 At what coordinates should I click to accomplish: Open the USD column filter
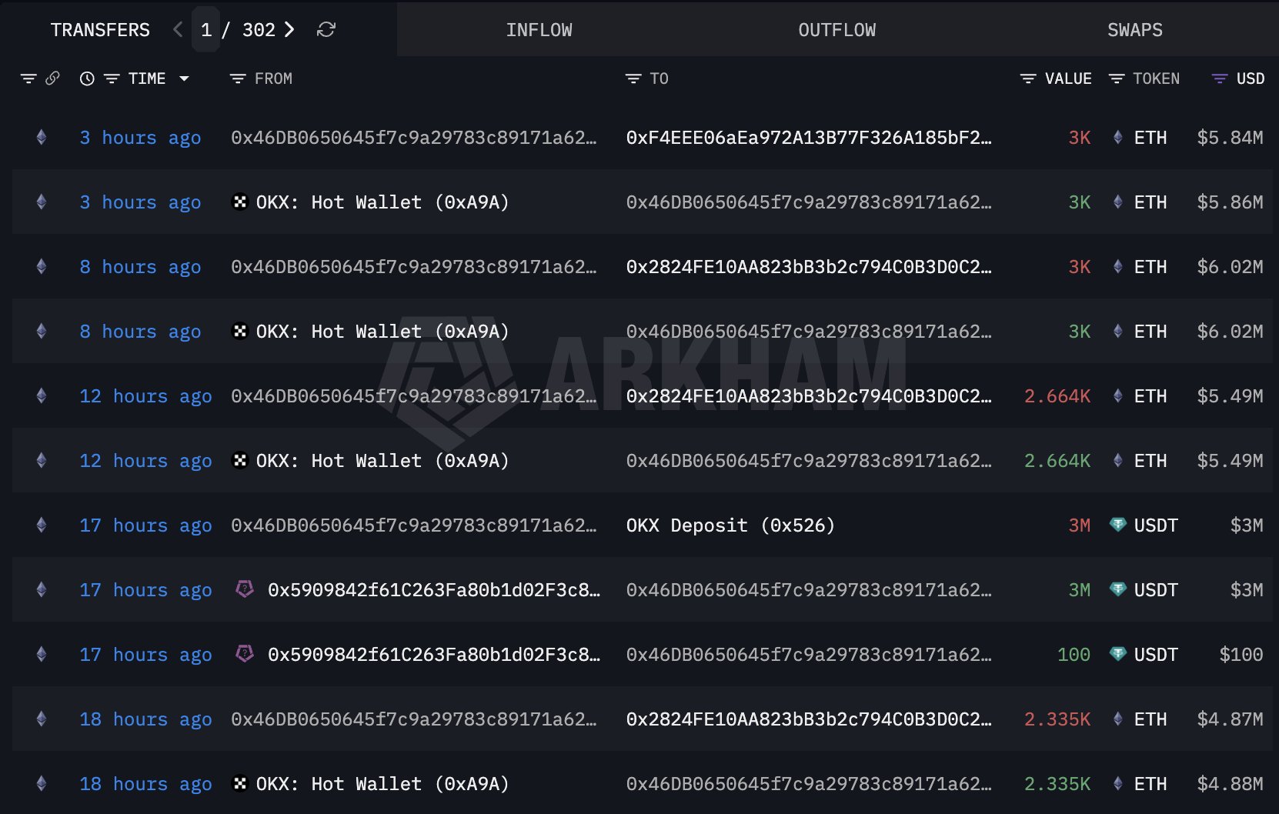tap(1220, 78)
